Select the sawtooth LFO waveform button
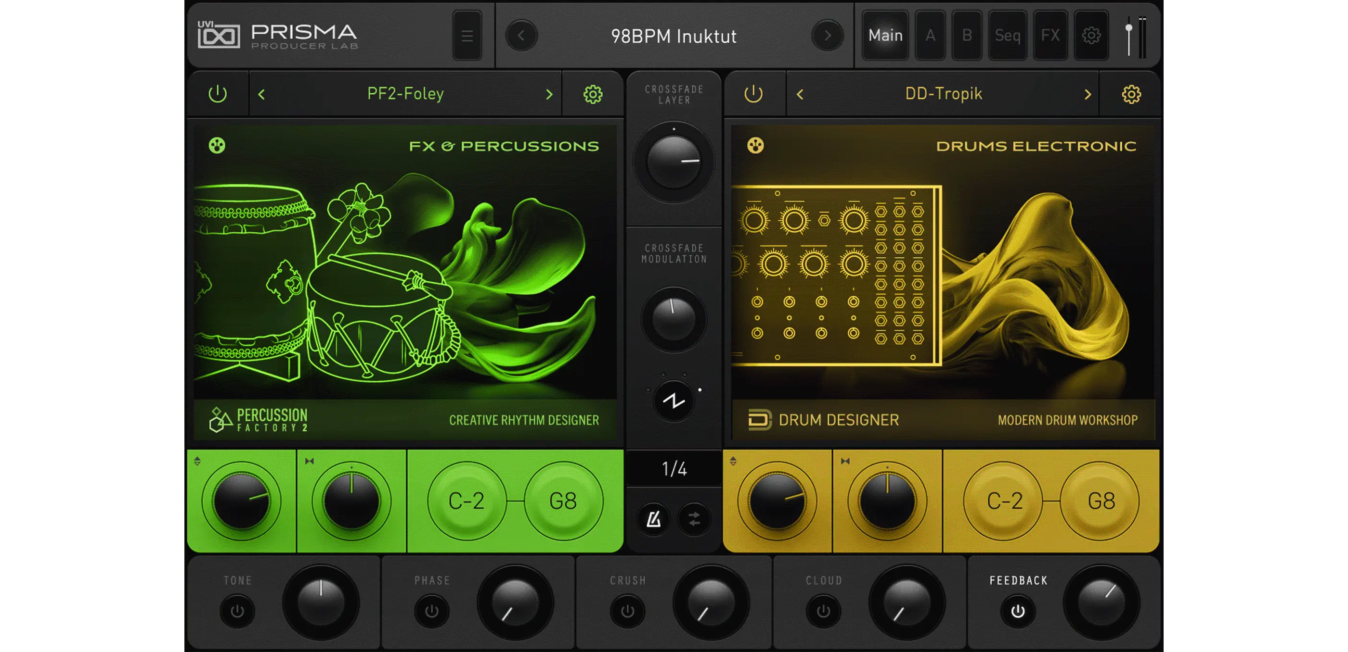 tap(674, 401)
